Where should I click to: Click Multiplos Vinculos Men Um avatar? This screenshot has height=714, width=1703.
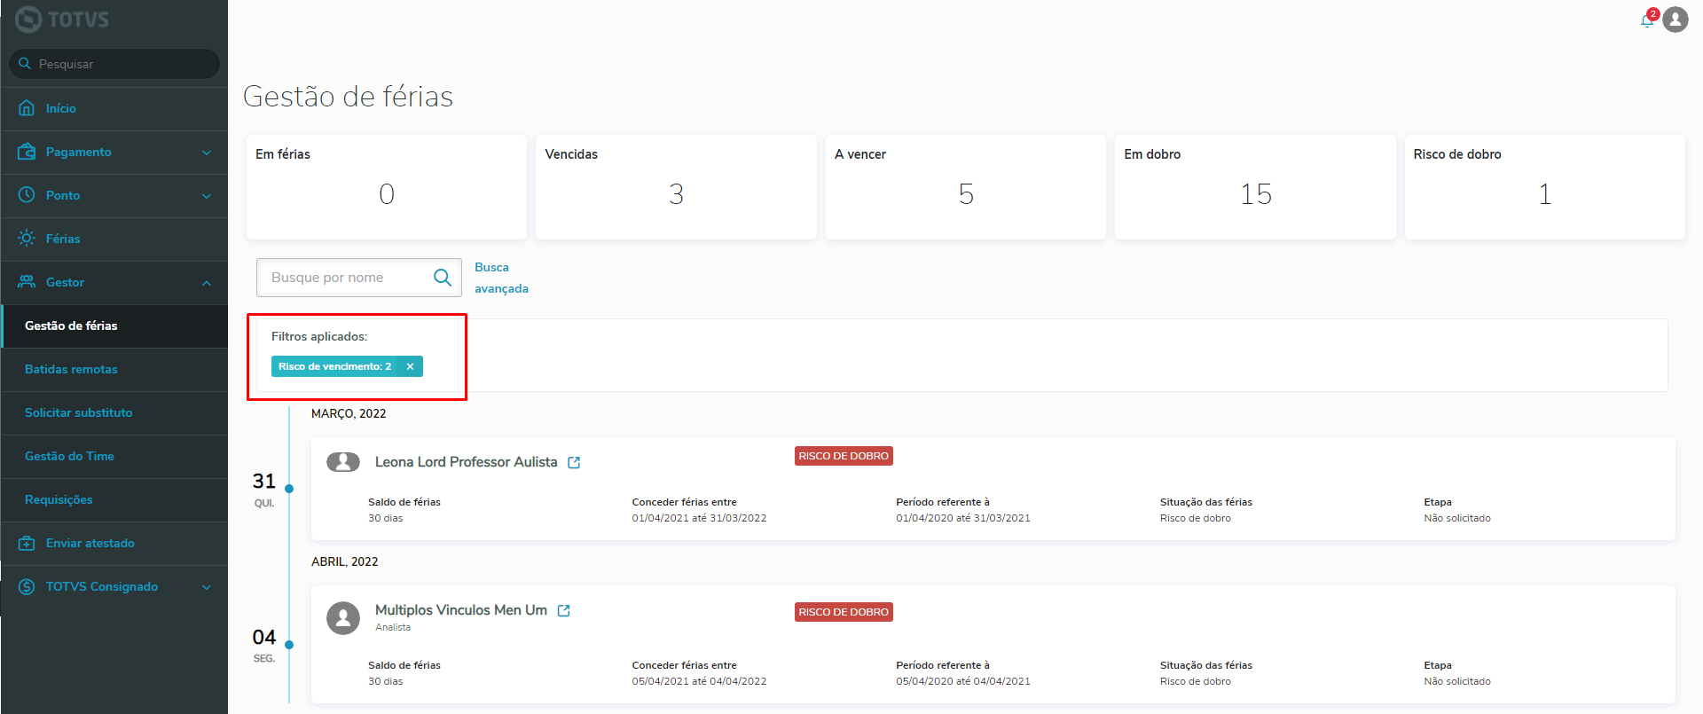[x=343, y=618]
